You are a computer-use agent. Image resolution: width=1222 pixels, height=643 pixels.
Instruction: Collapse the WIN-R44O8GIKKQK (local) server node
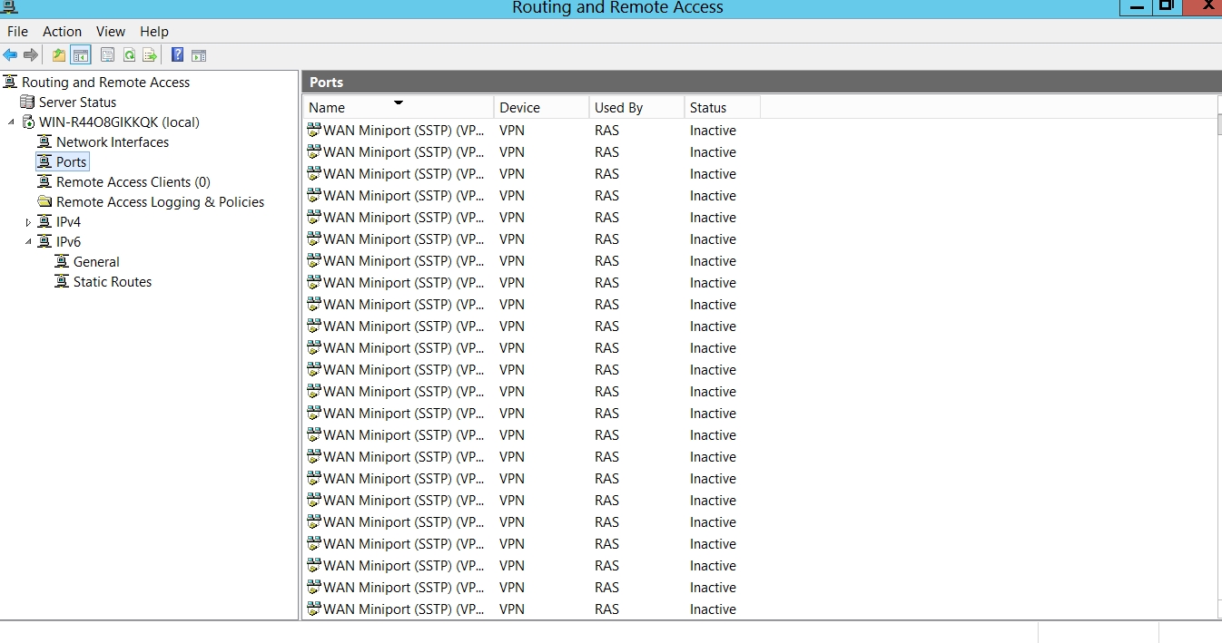click(x=12, y=122)
